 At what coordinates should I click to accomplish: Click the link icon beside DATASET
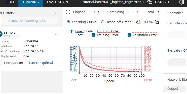(x=150, y=2)
